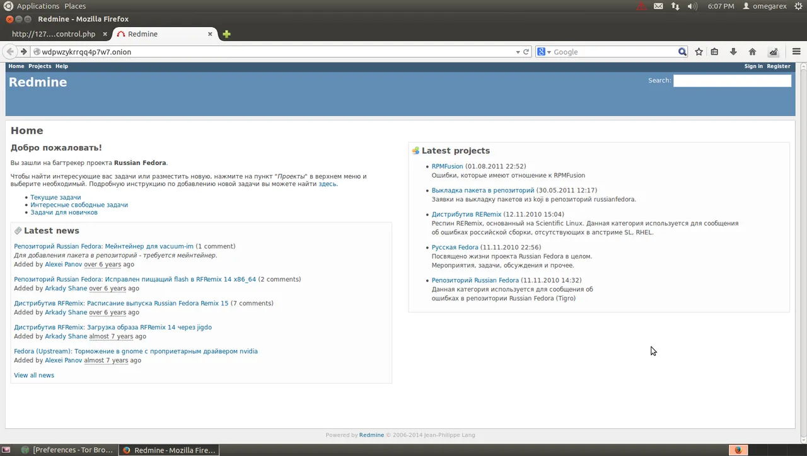Open the bookmarks list icon
This screenshot has height=456, width=807.
point(714,52)
